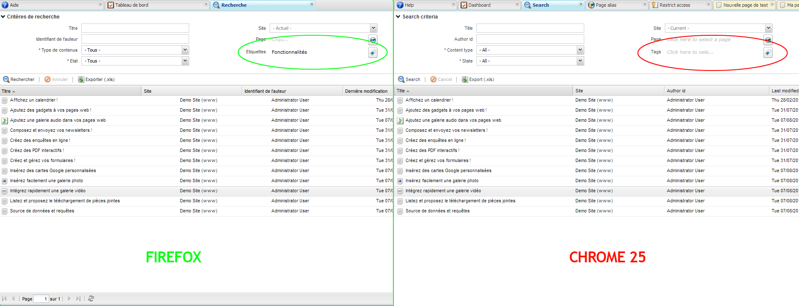Go to next page using pagination arrow
799x306 pixels.
point(69,298)
